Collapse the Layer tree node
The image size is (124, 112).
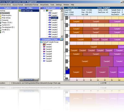(44, 10)
